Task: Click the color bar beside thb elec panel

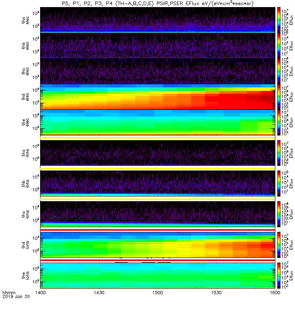Action: coord(279,46)
